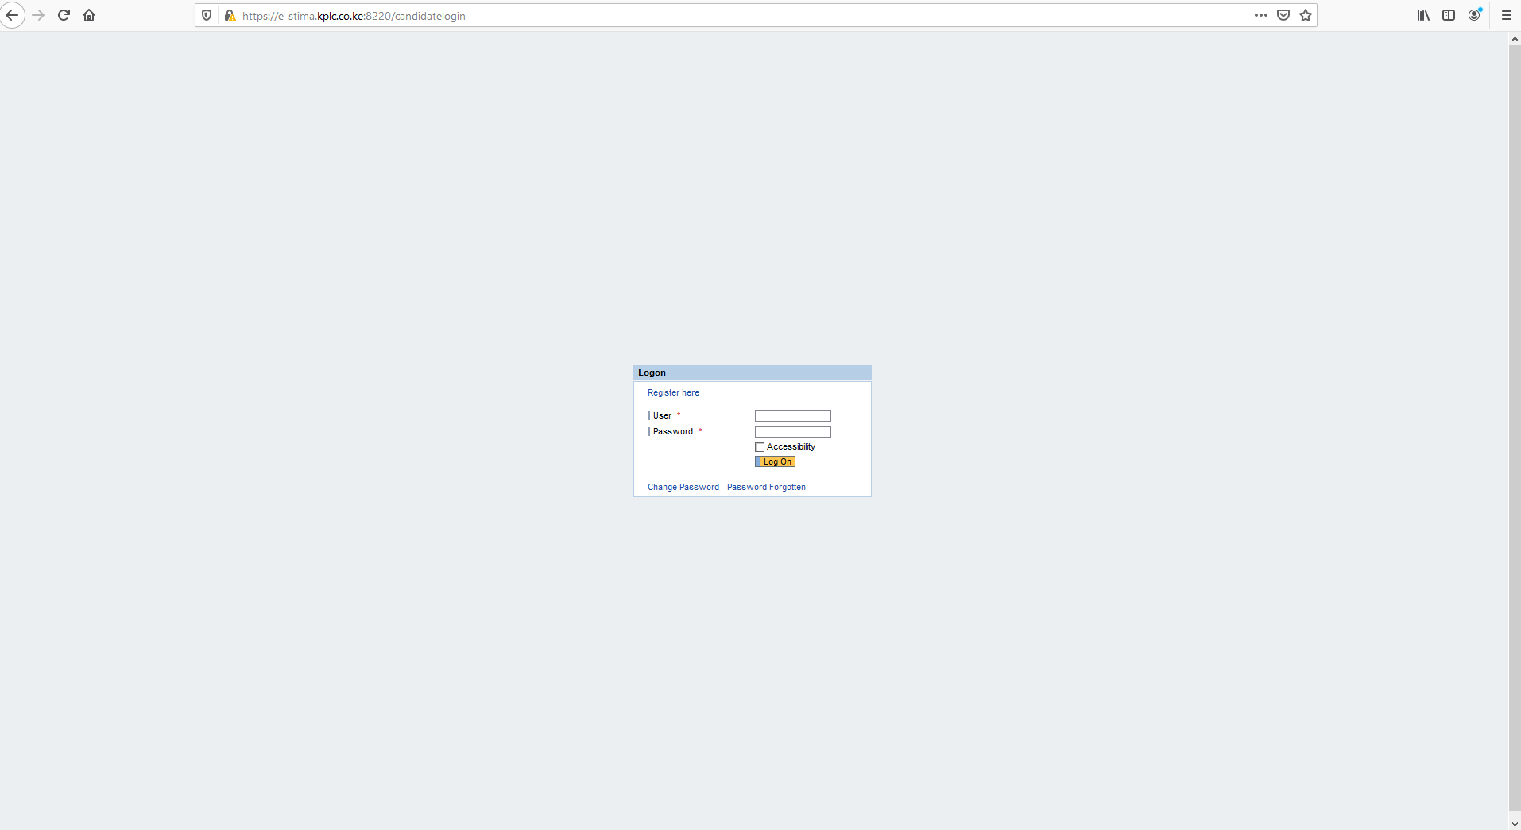Click the tracking protection shield

click(207, 15)
